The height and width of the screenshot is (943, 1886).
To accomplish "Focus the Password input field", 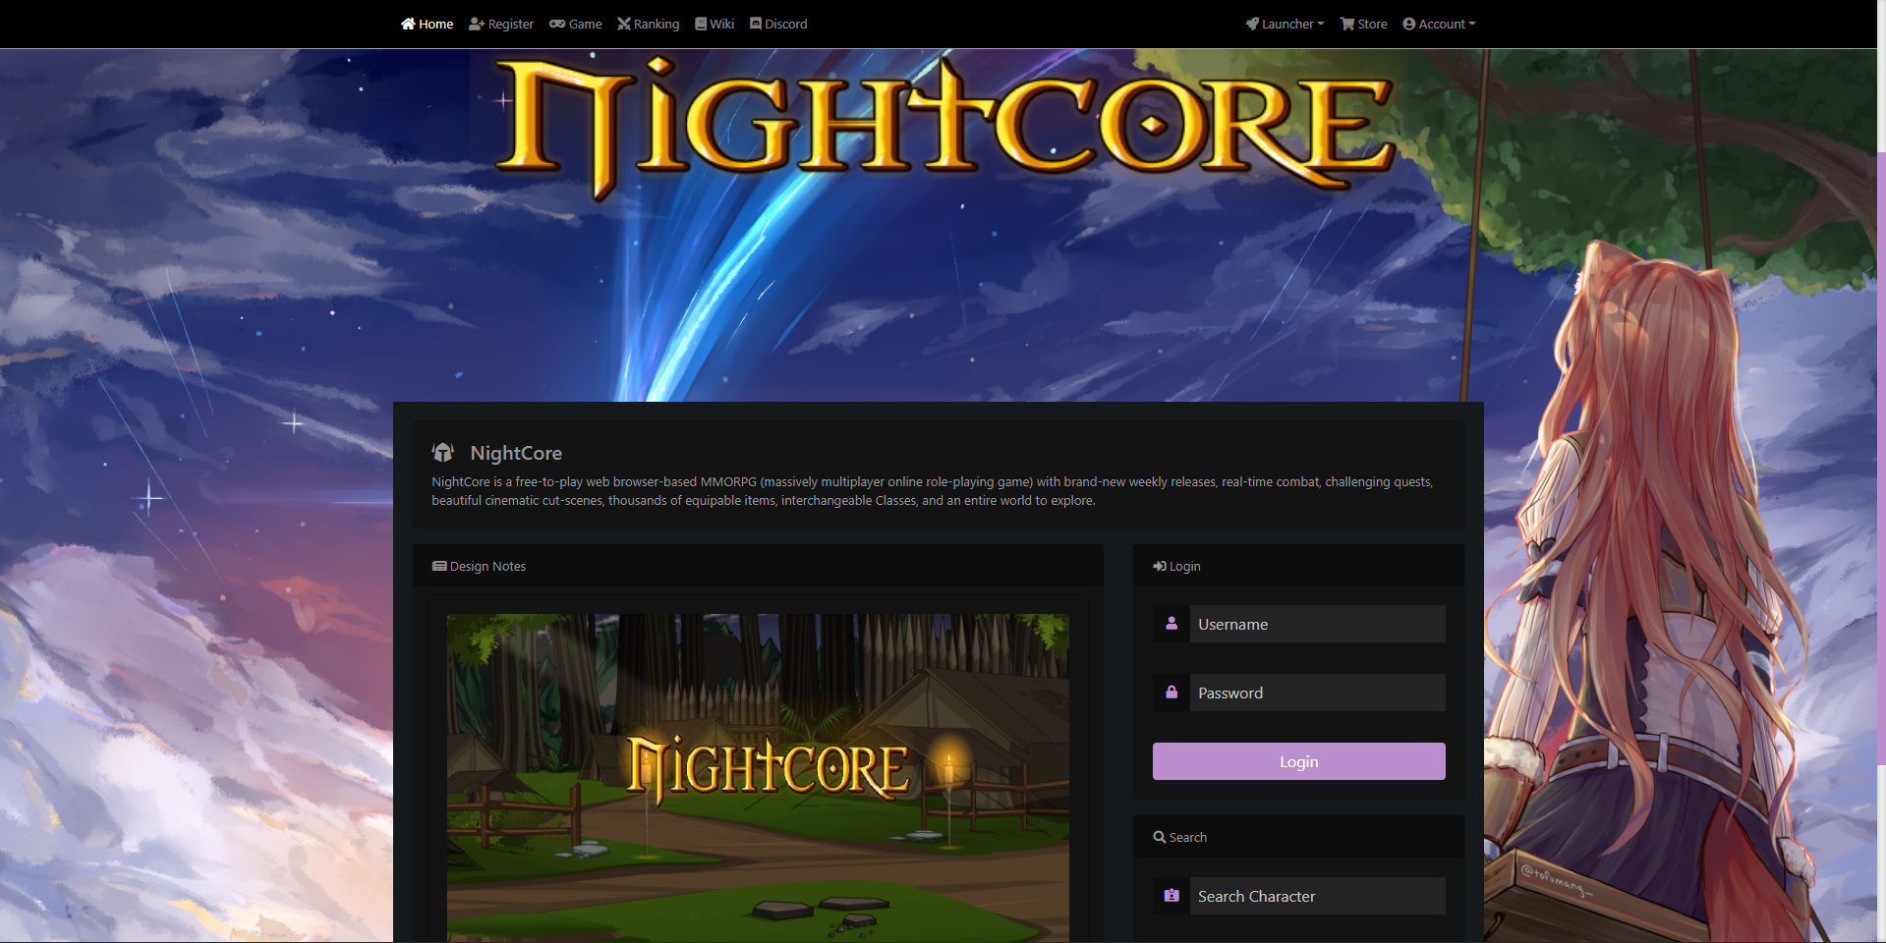I will [1318, 693].
